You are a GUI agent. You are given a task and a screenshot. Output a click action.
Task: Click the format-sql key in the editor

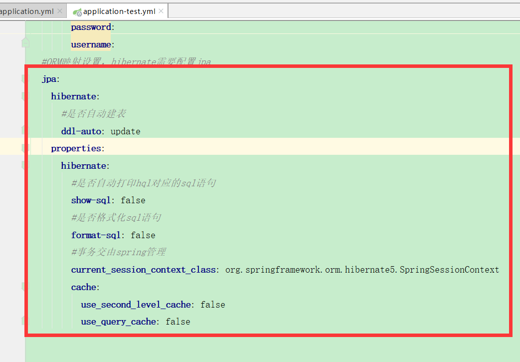click(x=94, y=235)
